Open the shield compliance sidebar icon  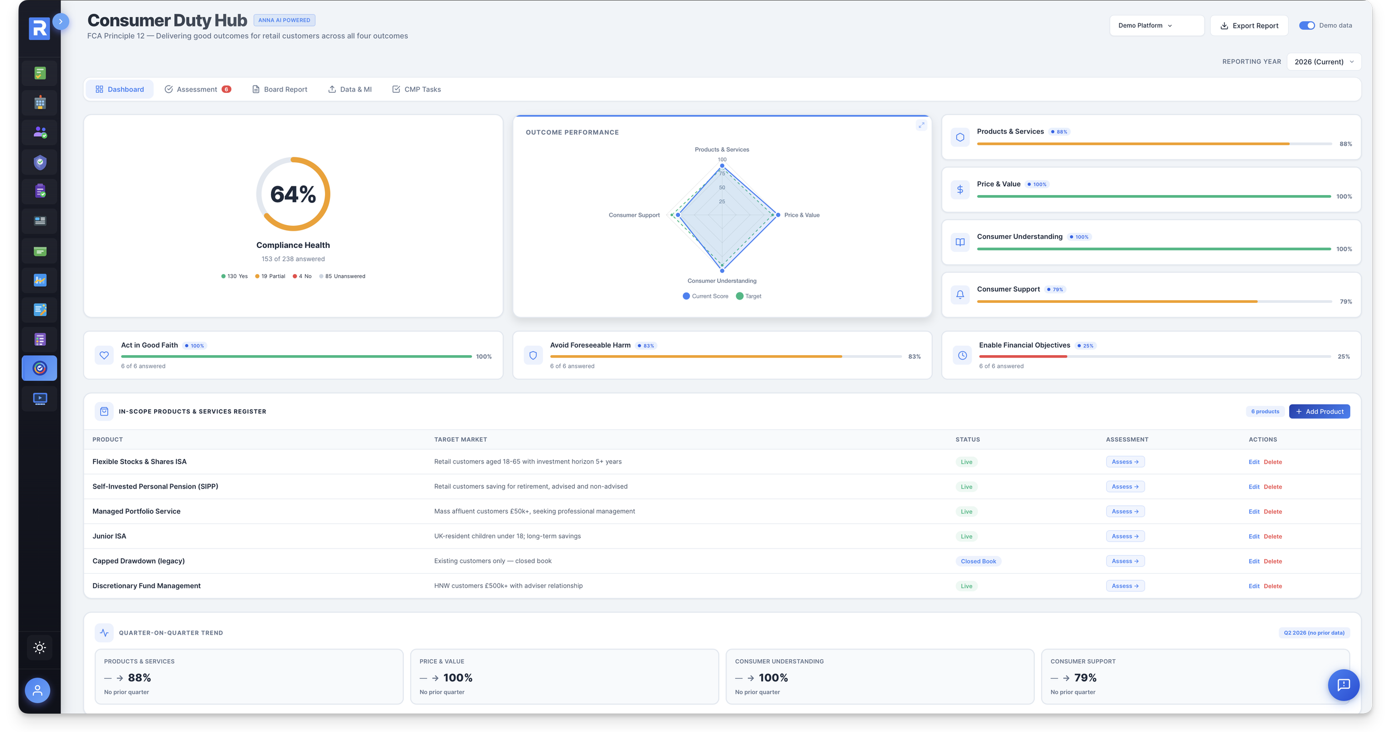click(40, 162)
